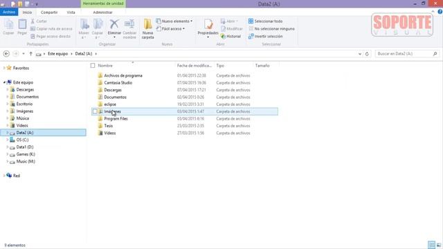Select the Program Files folder
The image size is (443, 249).
coord(116,119)
